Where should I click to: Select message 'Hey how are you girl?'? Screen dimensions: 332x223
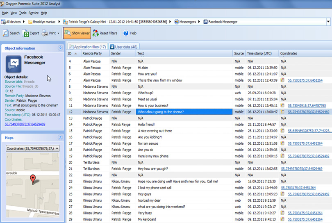(x=153, y=169)
